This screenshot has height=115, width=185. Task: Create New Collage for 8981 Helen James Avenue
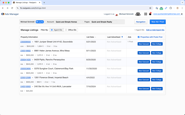click(x=157, y=53)
